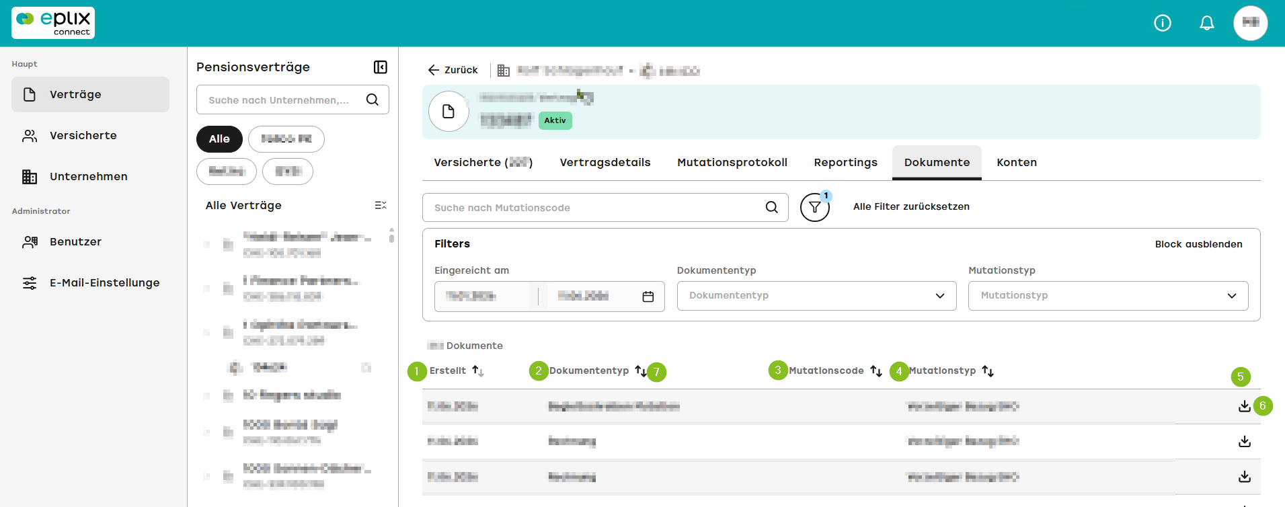Collapse the Pensionsverträge panel

coord(381,67)
